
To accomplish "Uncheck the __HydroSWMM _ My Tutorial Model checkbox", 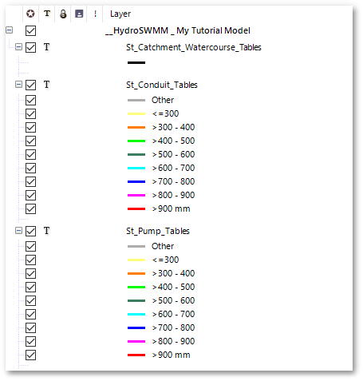I will (x=30, y=30).
